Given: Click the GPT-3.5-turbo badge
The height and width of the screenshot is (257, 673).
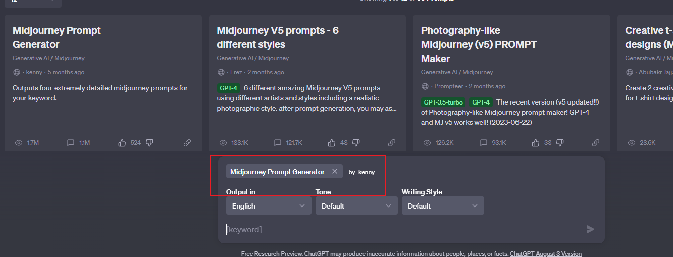Looking at the screenshot, I should (x=443, y=102).
